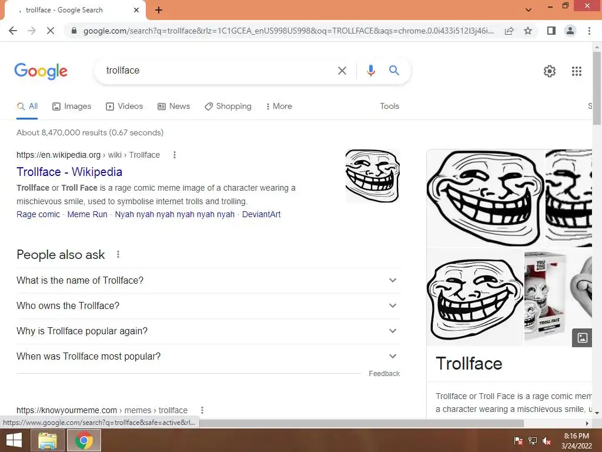Open File Explorer from taskbar
The image size is (602, 452).
click(x=47, y=440)
